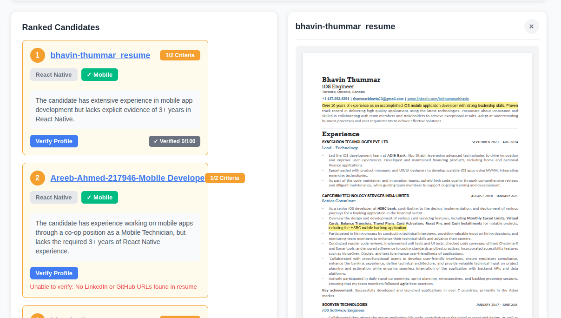Click the Verified 0/100 score badge
Viewport: 561px width, 318px height.
(x=174, y=141)
